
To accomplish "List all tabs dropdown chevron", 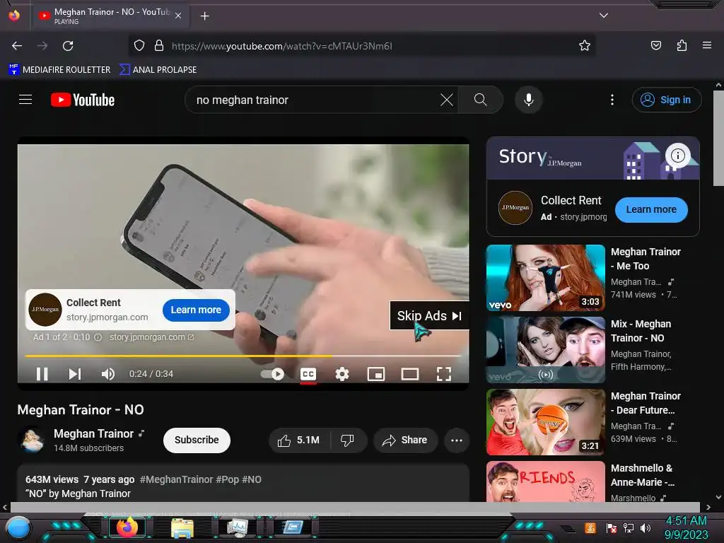I will point(604,16).
